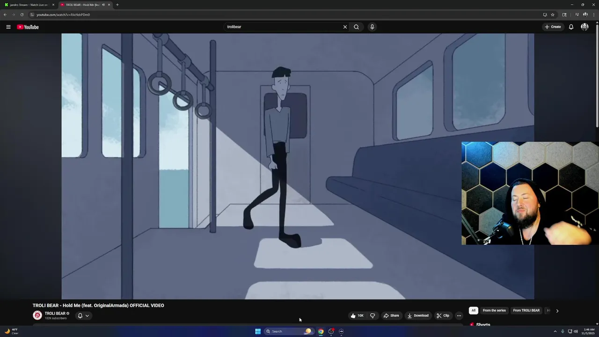Show hidden system tray icons
This screenshot has height=337, width=599.
[555, 331]
